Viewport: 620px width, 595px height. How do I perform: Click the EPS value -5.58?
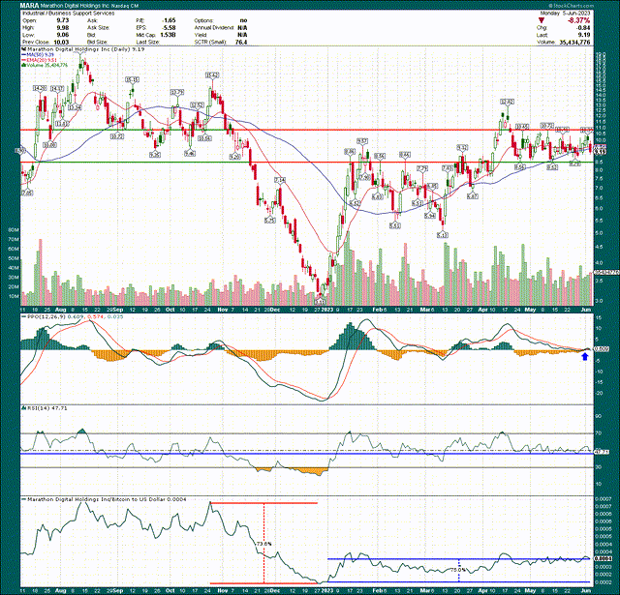click(169, 28)
